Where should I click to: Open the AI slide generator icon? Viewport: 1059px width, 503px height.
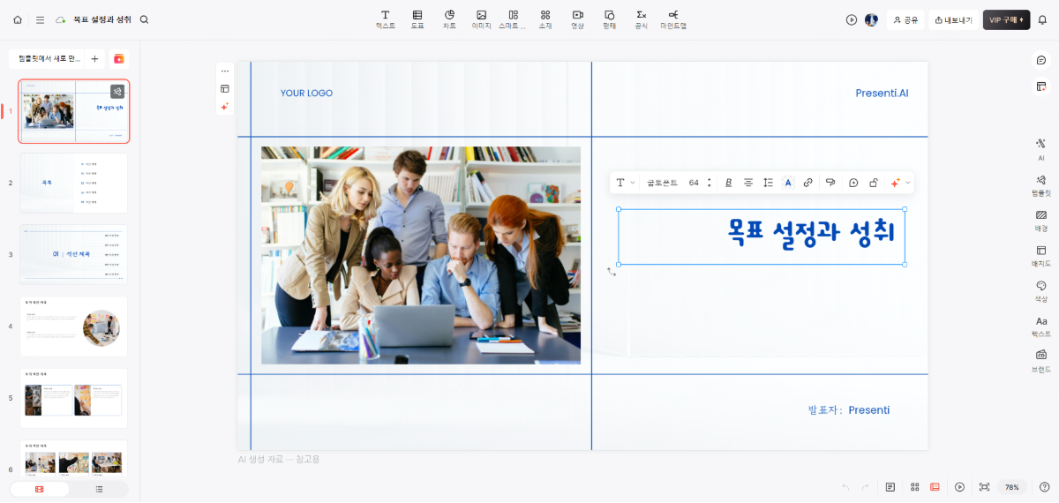pos(119,58)
